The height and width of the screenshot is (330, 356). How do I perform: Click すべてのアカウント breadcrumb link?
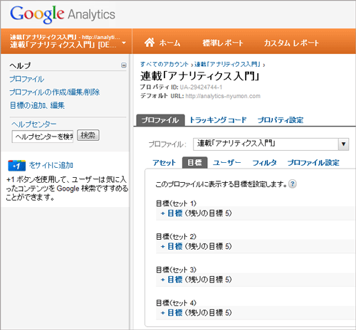click(164, 64)
